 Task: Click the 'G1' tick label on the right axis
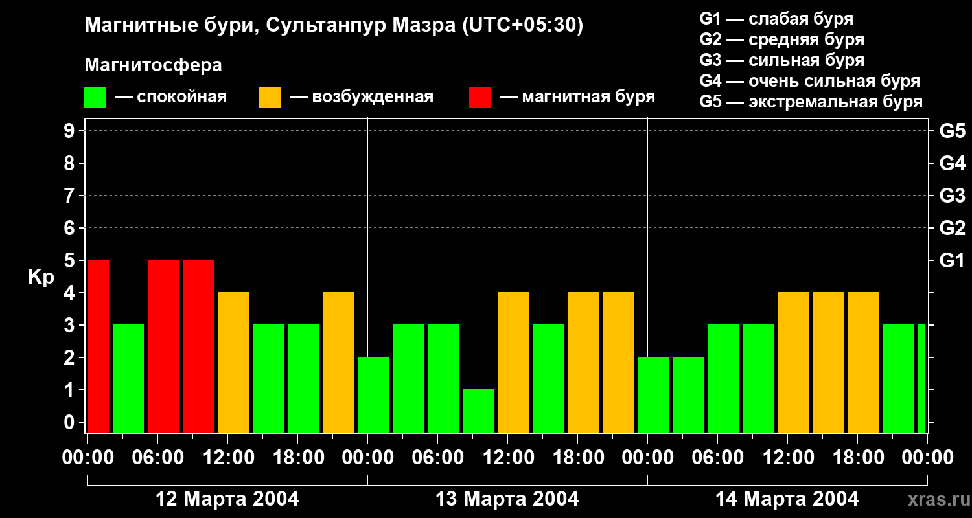953,260
